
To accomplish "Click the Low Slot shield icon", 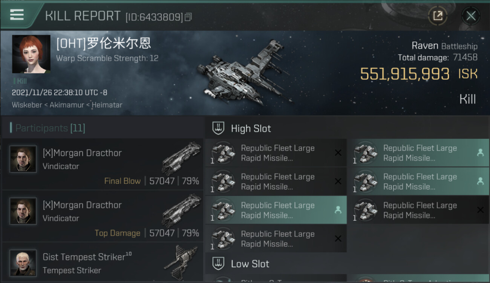I will pos(218,263).
